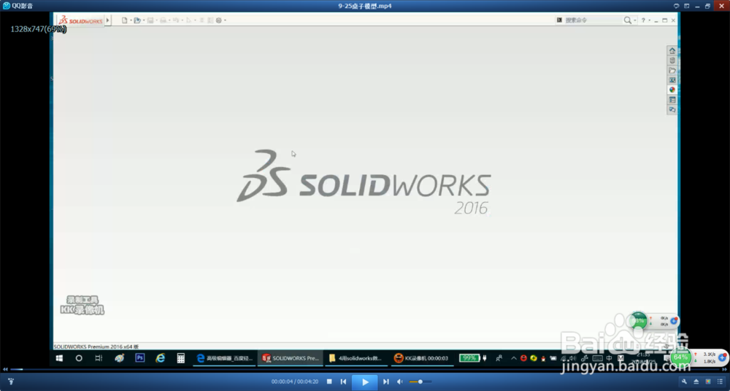Viewport: 730px width, 391px height.
Task: Launch Photoshop from the taskbar
Action: (139, 358)
